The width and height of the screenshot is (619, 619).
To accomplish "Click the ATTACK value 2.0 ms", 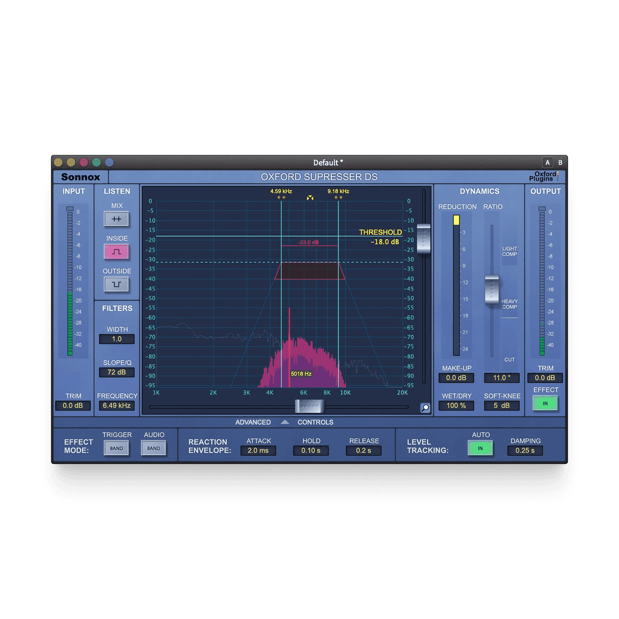I will click(x=258, y=450).
